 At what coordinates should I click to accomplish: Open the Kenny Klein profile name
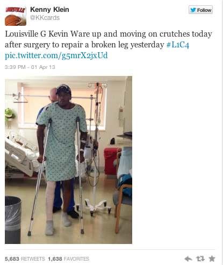point(49,10)
